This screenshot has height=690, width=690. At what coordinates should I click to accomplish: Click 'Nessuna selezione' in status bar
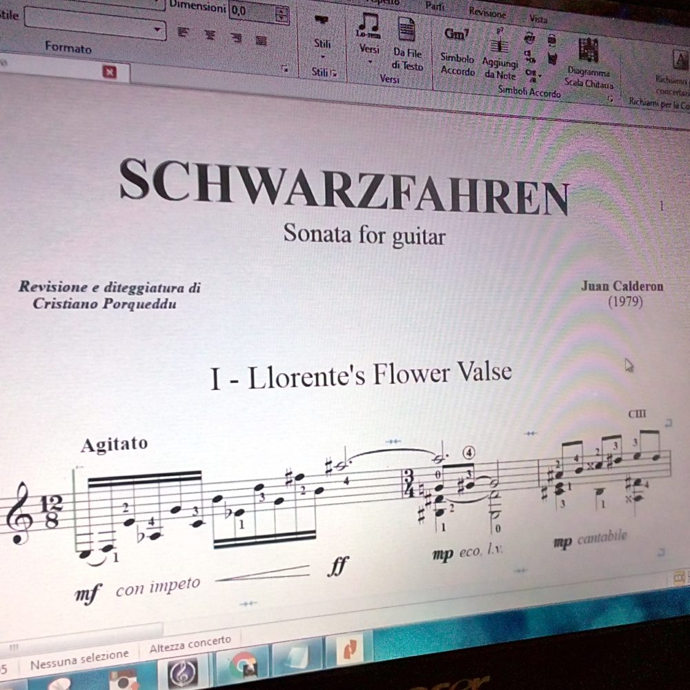[79, 660]
